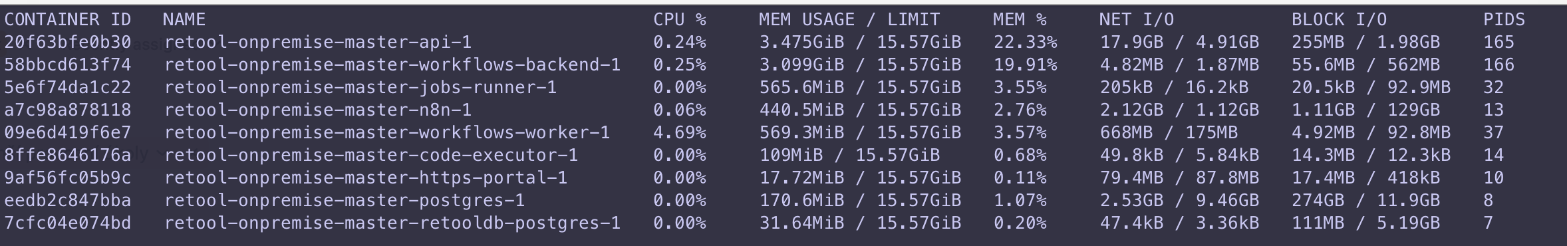Screen dimensions: 1567x246
Task: Click the BLOCK I/O column header
Action: pyautogui.click(x=1339, y=20)
